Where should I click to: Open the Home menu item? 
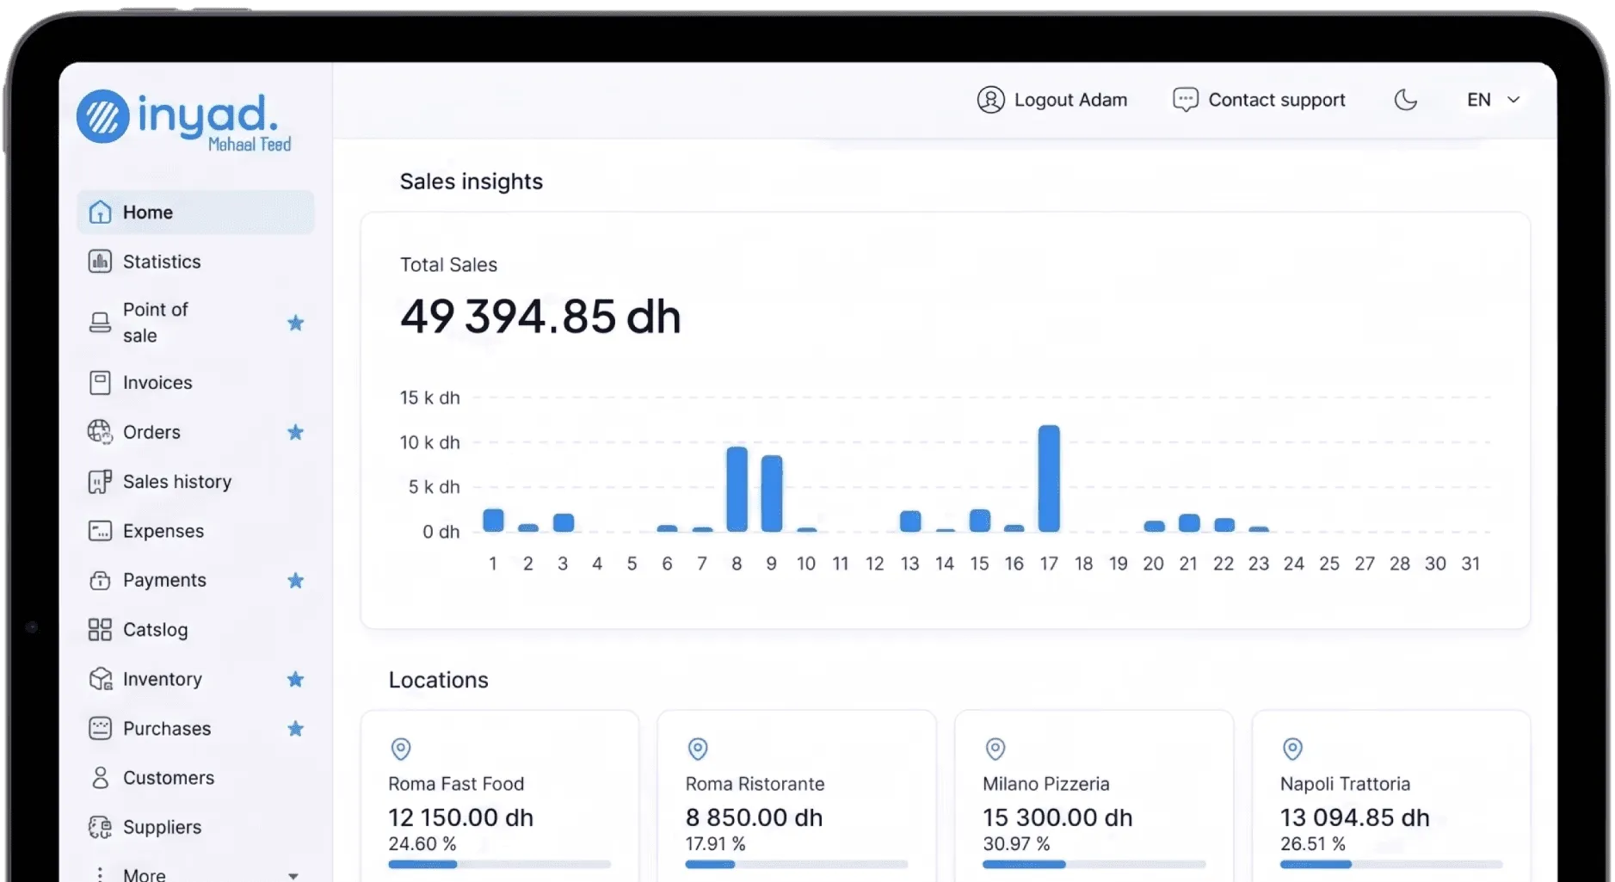[x=195, y=212]
